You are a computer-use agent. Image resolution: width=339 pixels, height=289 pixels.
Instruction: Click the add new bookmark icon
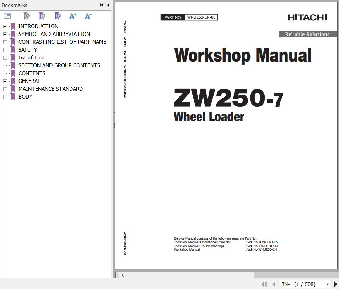click(42, 16)
